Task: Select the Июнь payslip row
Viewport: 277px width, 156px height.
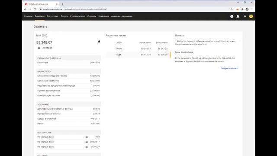Action: coord(138,49)
